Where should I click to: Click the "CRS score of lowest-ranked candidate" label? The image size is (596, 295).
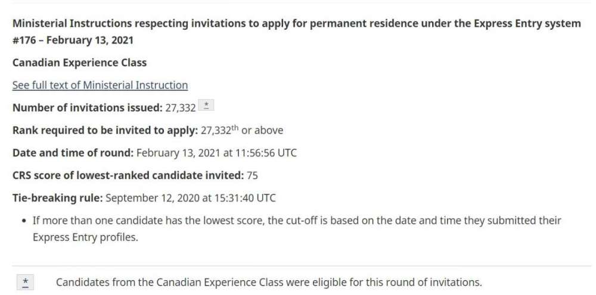(128, 175)
